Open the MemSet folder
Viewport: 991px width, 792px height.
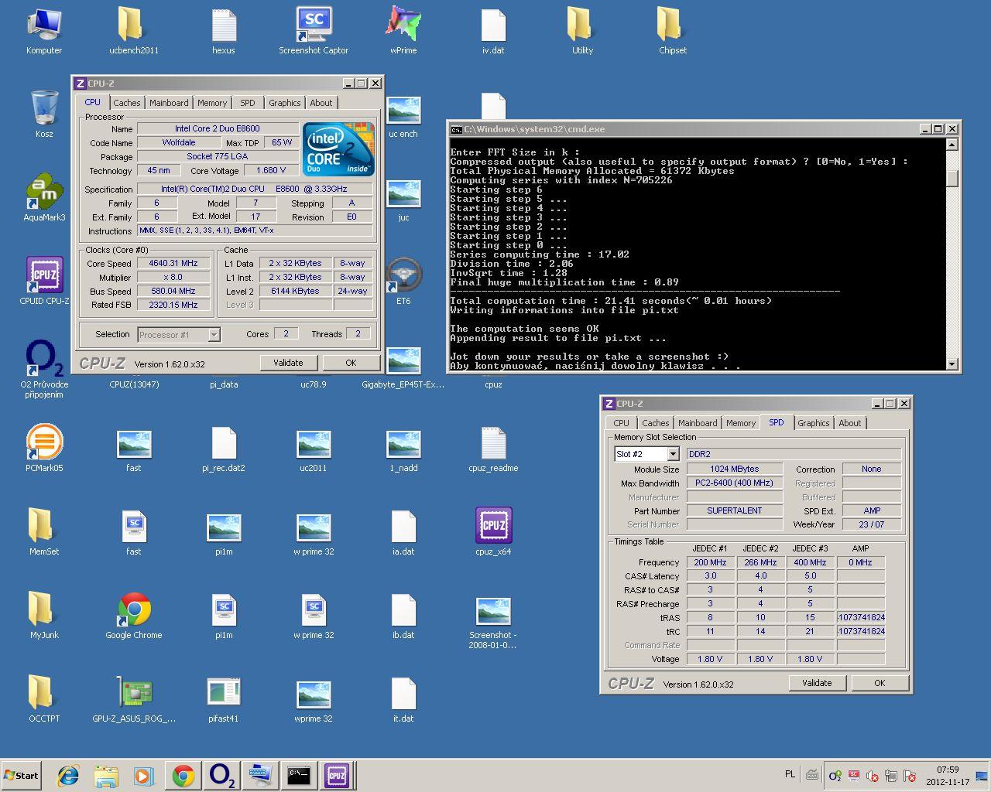(44, 532)
